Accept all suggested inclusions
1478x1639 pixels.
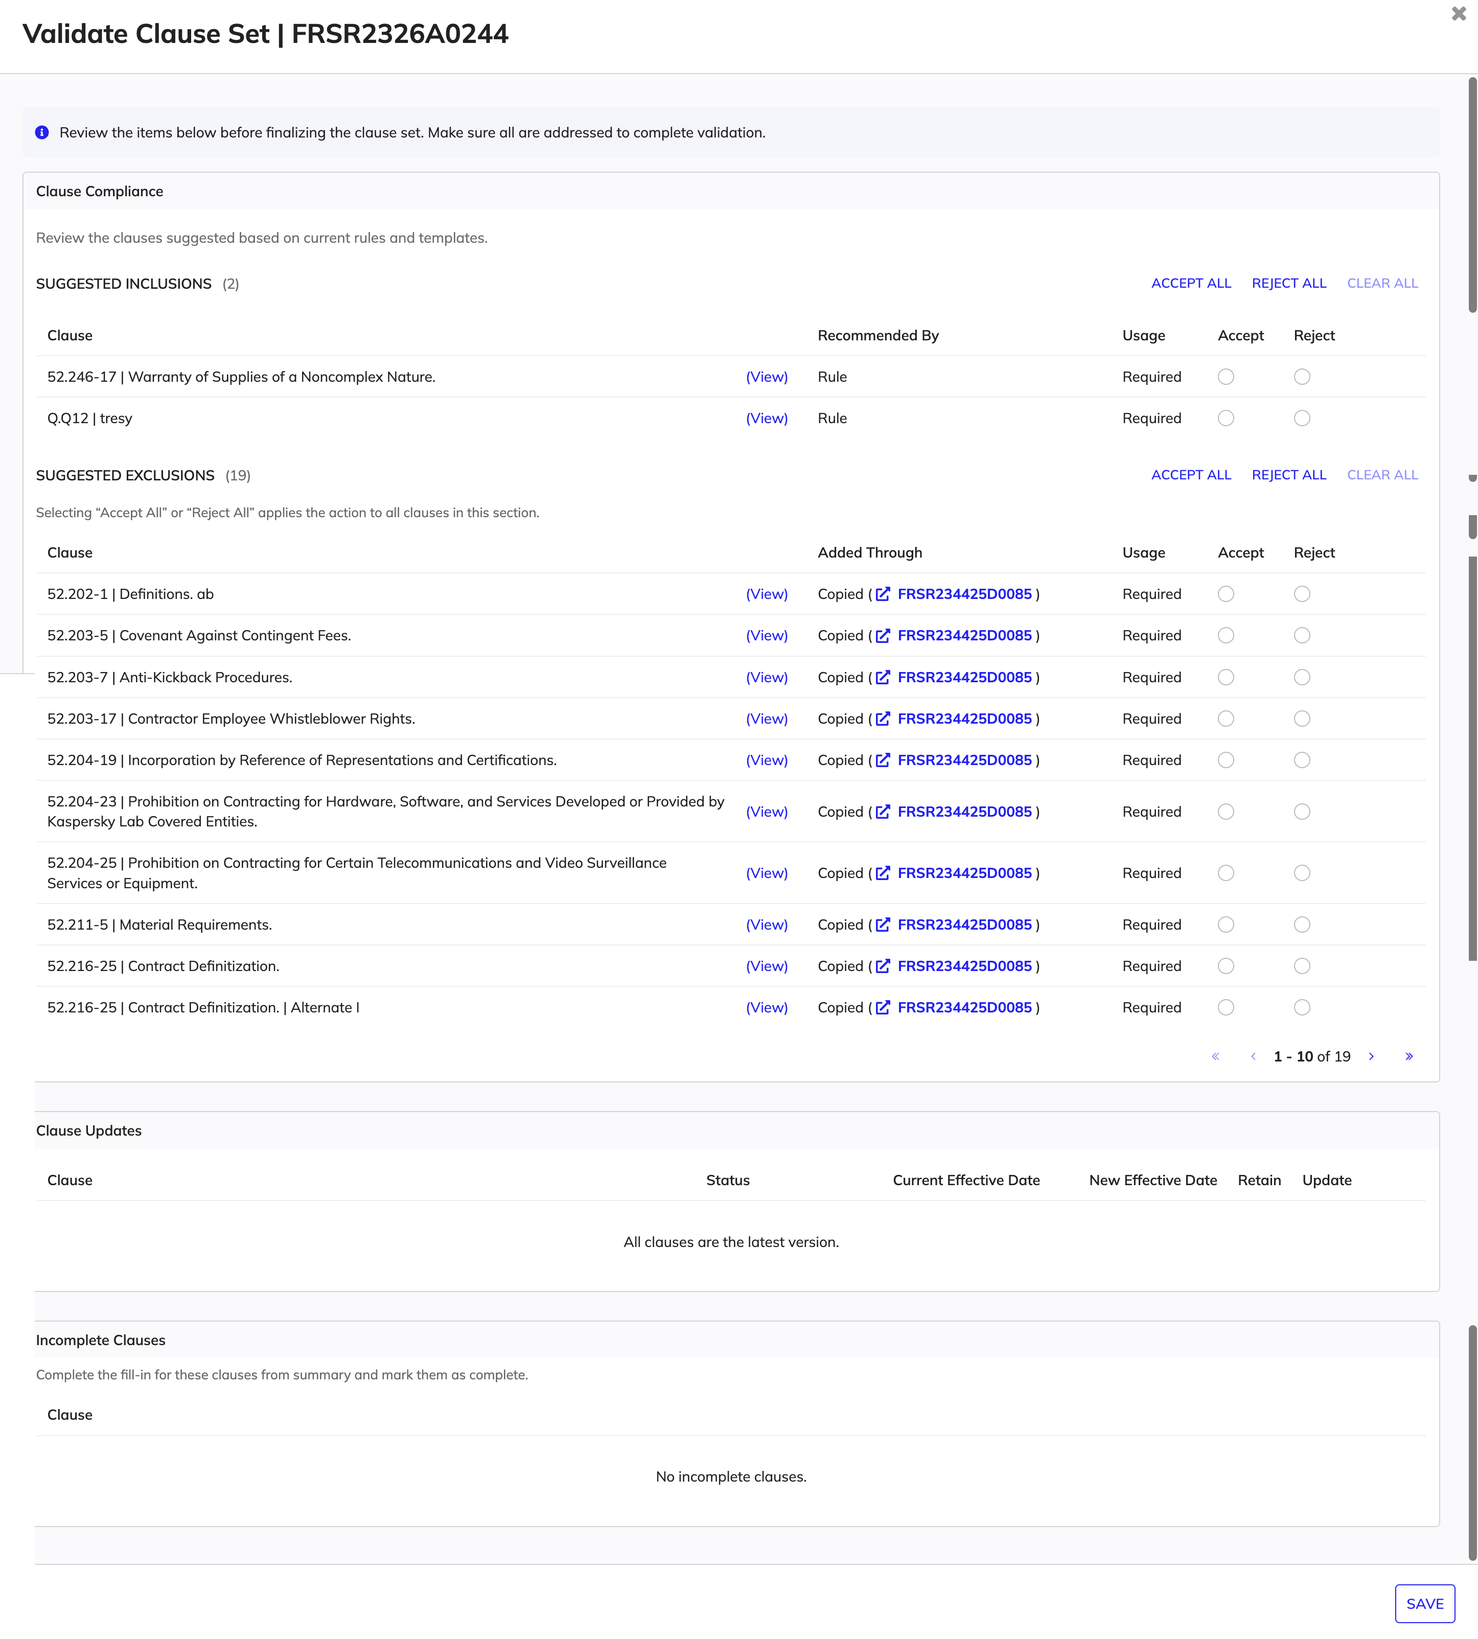[1191, 283]
